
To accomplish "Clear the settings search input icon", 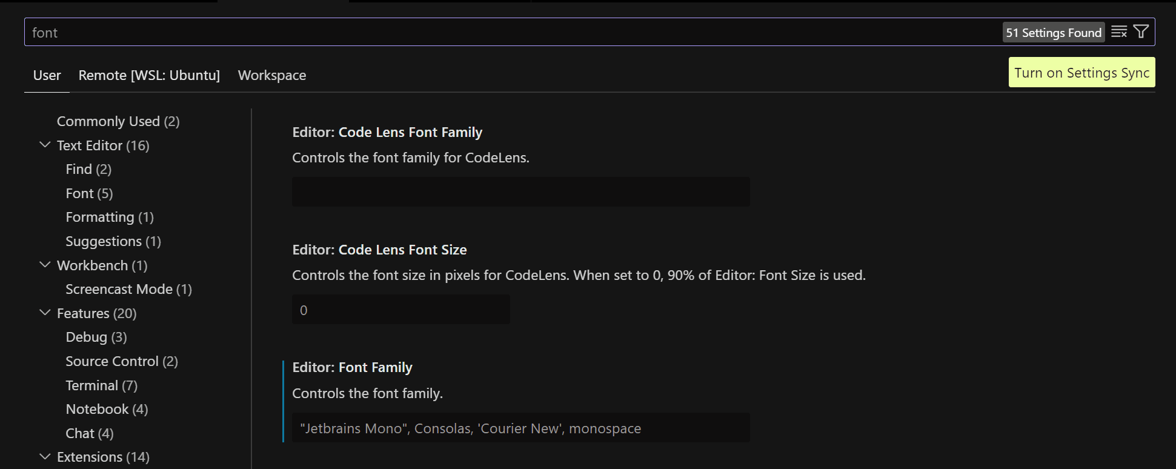I will [1119, 32].
